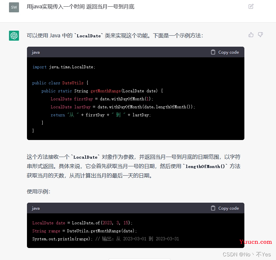Click the clipboard icon in first code block
Image resolution: width=276 pixels, height=260 pixels.
coord(213,52)
